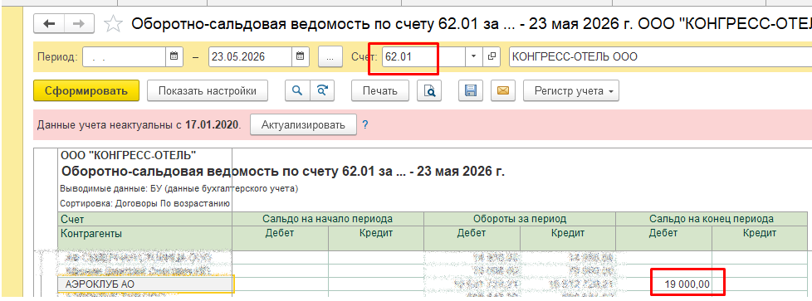Click the ООО "КОНГРЕСС-ОТЕЛЬ" report title cell
Viewport: 812px width, 301px height.
click(x=129, y=154)
